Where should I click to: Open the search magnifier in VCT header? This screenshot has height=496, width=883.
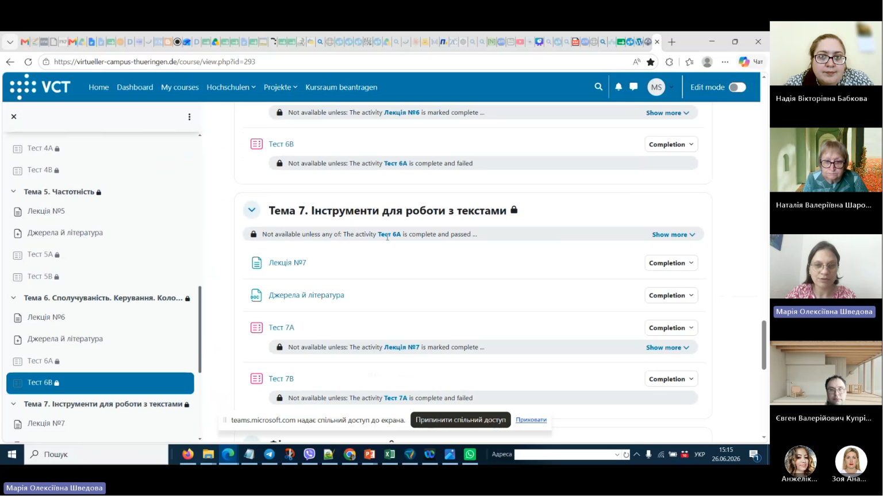pos(598,87)
